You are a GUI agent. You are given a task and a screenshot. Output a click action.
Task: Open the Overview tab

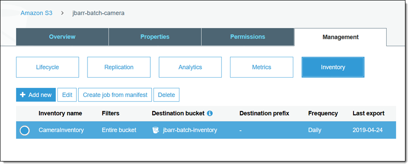62,37
